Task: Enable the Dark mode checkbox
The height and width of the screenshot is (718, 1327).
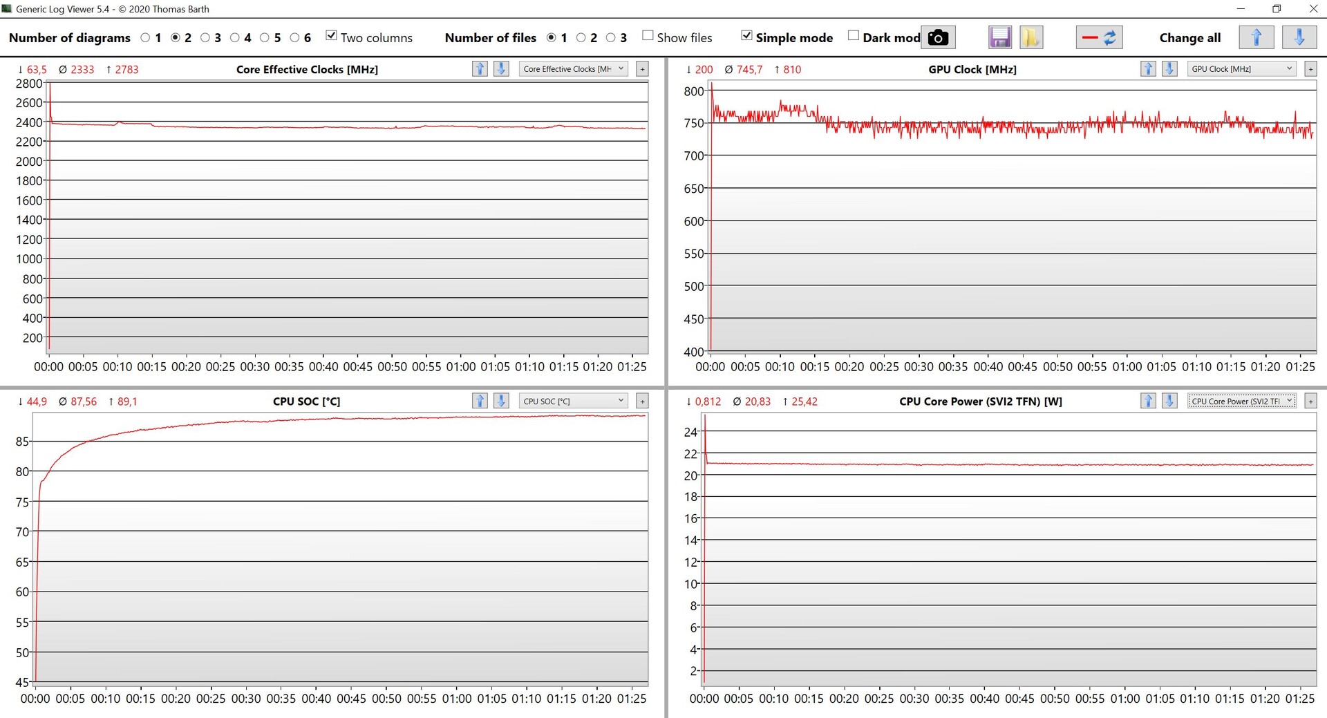Action: pos(854,36)
